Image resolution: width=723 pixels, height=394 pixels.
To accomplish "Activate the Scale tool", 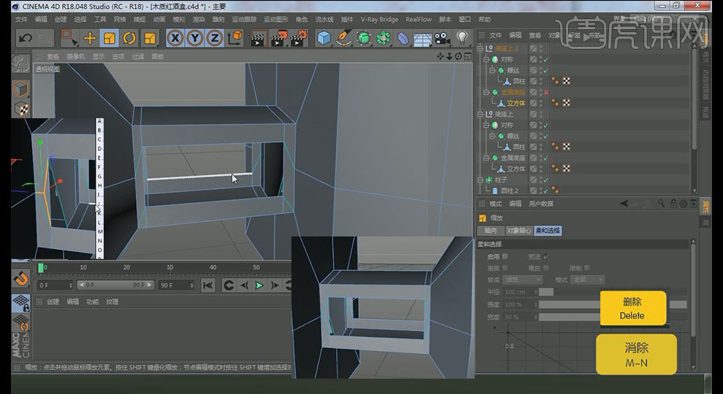I will coord(110,38).
